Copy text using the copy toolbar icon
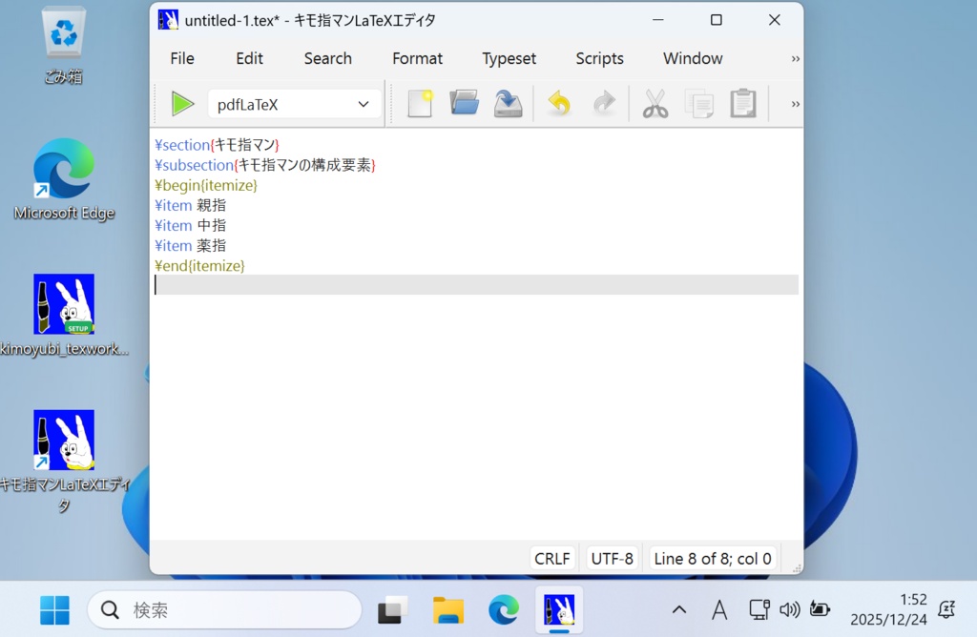The width and height of the screenshot is (977, 637). coord(698,103)
